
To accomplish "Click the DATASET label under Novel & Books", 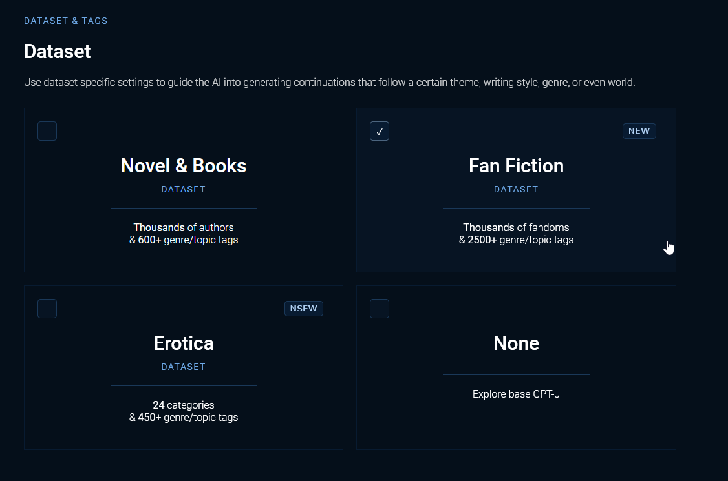I will pos(184,189).
